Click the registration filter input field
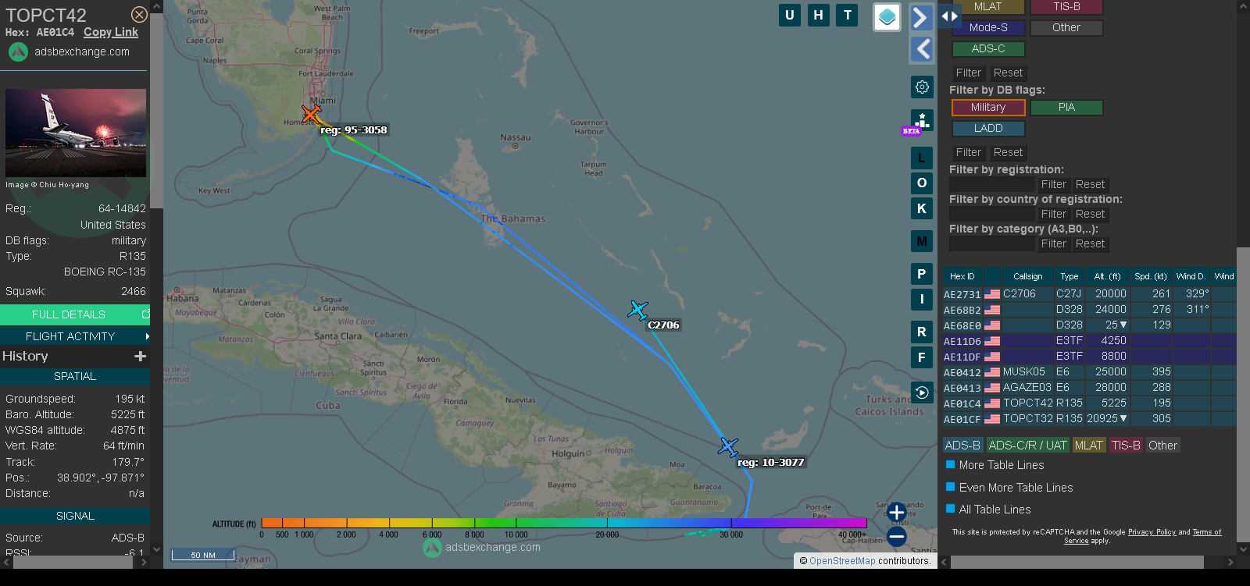This screenshot has height=586, width=1250. point(991,185)
